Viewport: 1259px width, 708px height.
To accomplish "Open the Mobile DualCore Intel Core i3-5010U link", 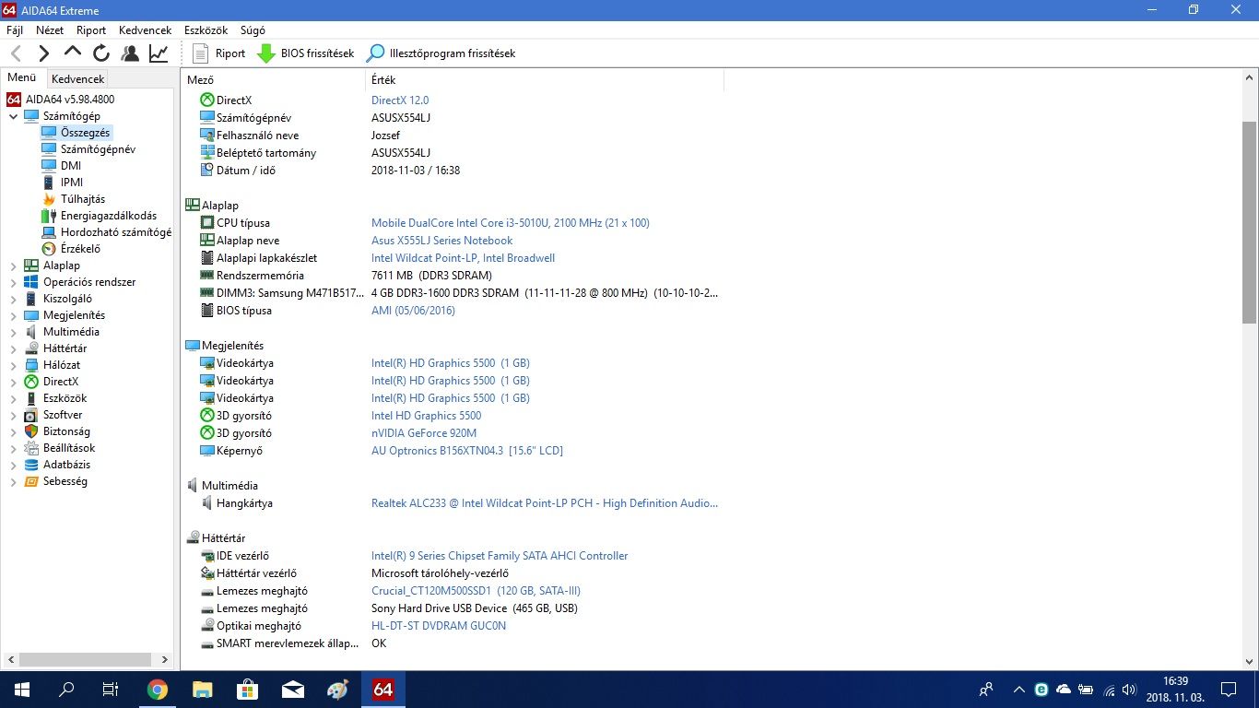I will pyautogui.click(x=510, y=223).
